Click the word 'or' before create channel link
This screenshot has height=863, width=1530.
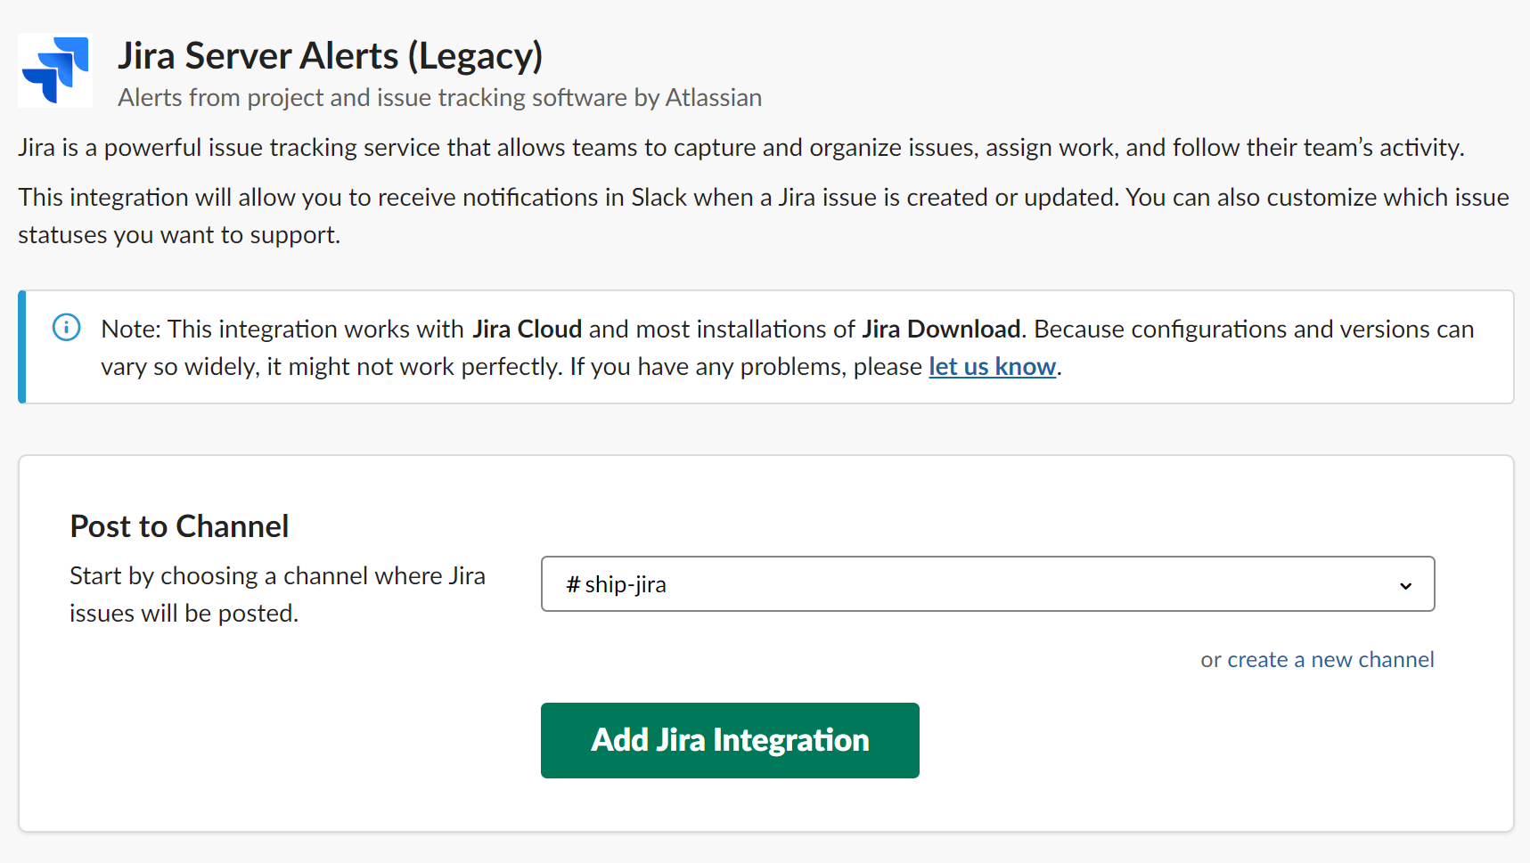pos(1210,661)
